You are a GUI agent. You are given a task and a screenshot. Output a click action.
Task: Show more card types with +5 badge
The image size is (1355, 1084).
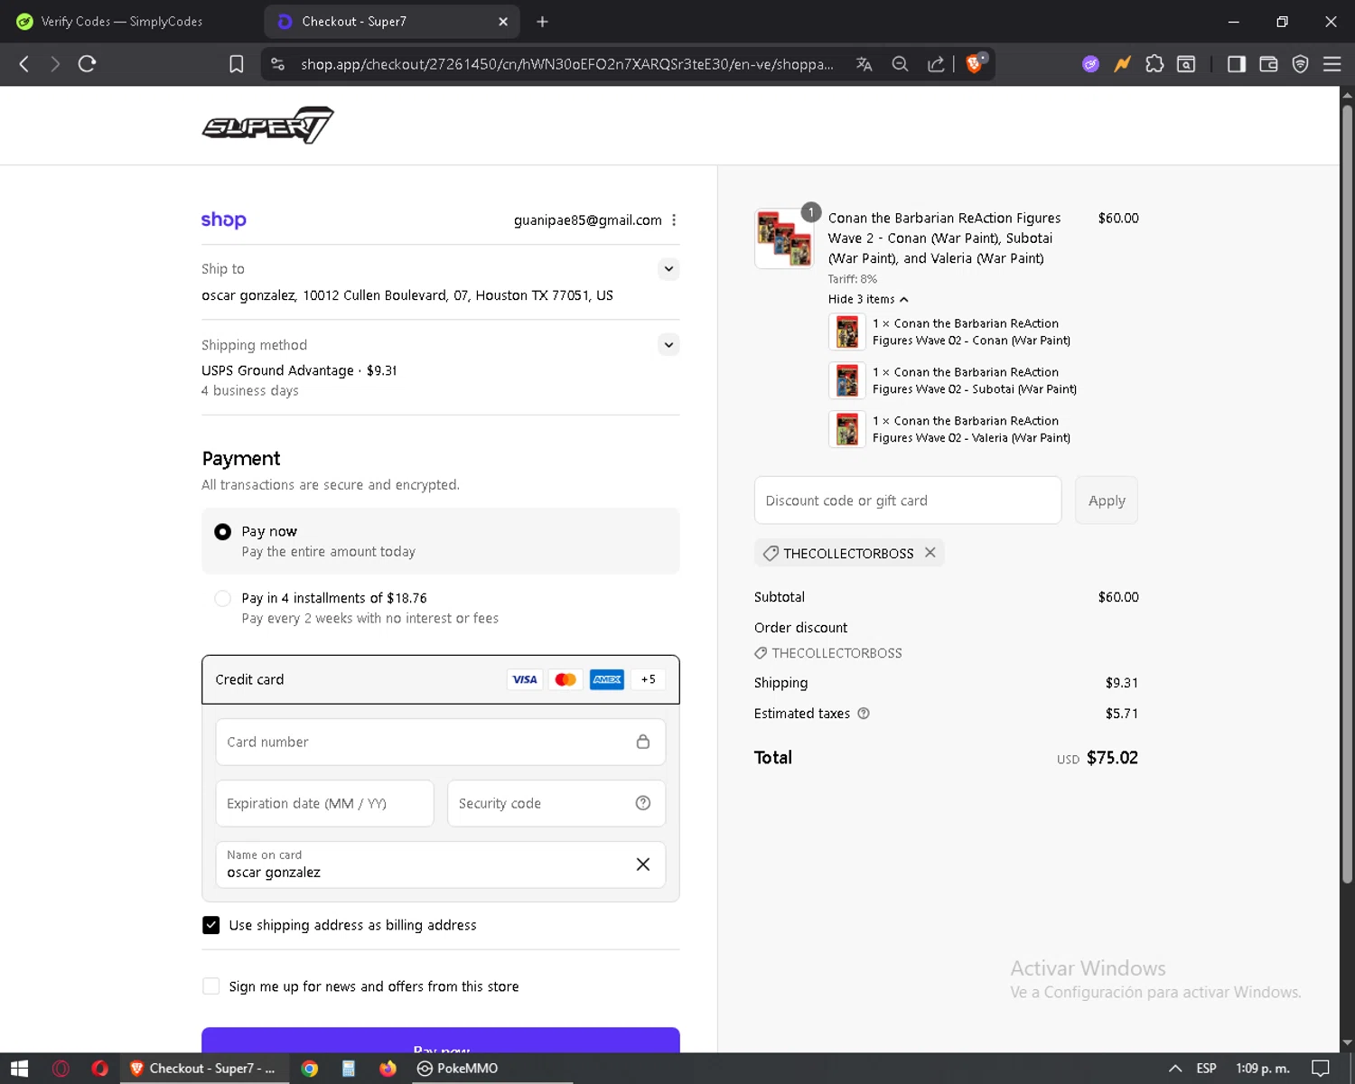click(x=648, y=679)
